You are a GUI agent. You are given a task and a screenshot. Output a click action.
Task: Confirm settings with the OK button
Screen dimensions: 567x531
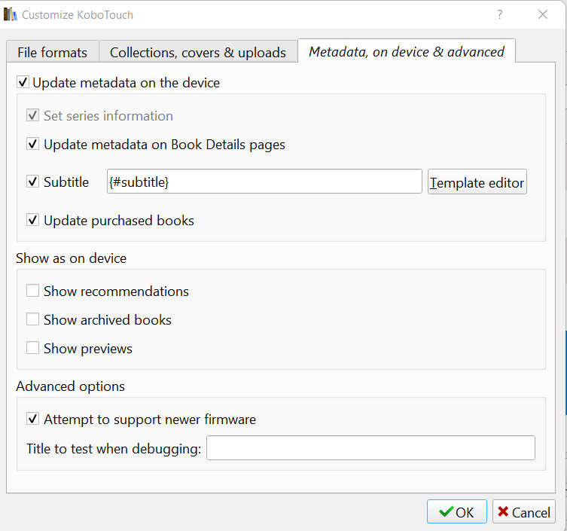pos(457,511)
